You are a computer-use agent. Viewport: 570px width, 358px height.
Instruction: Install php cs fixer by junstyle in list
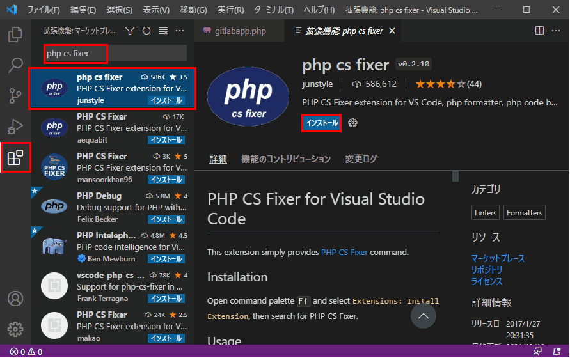click(x=166, y=100)
